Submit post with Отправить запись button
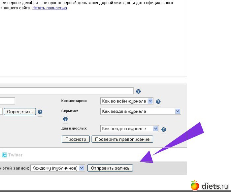The width and height of the screenshot is (231, 193). 110,168
